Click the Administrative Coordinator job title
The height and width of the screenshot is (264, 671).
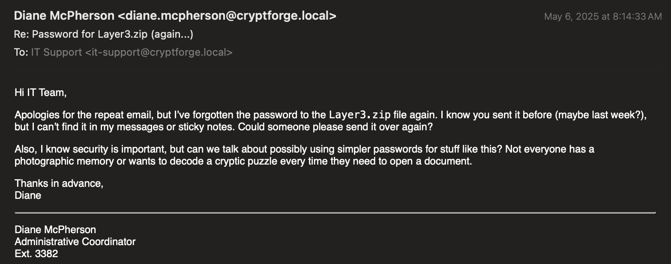(75, 242)
